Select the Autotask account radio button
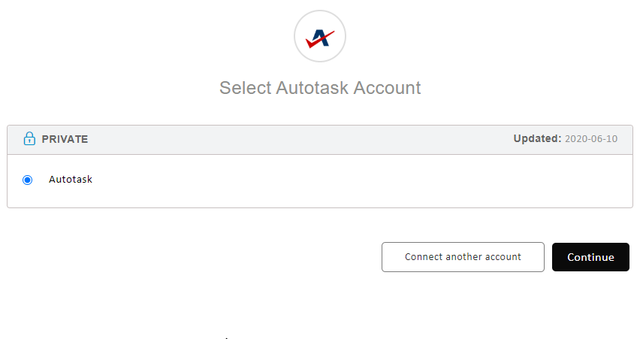 pyautogui.click(x=27, y=180)
